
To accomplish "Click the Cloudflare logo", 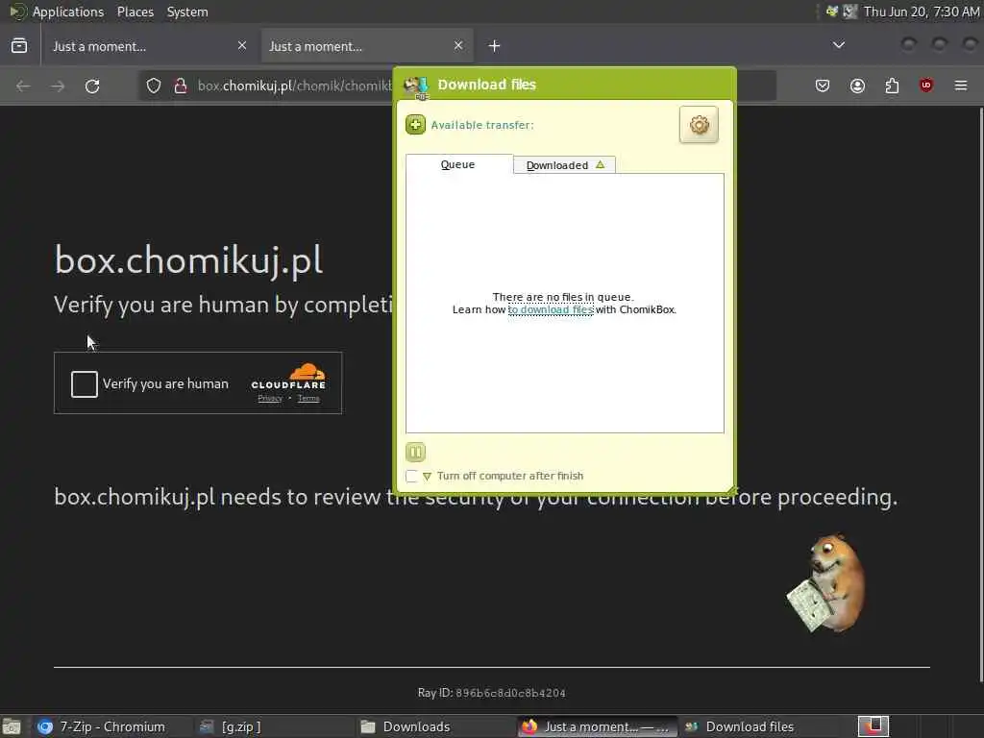I will click(288, 377).
